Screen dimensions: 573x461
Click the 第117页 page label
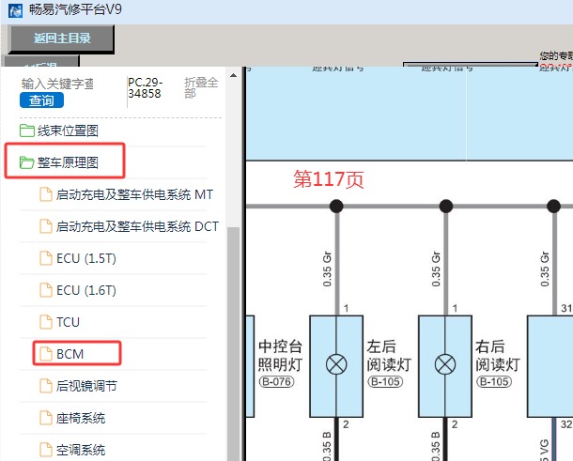[x=328, y=179]
